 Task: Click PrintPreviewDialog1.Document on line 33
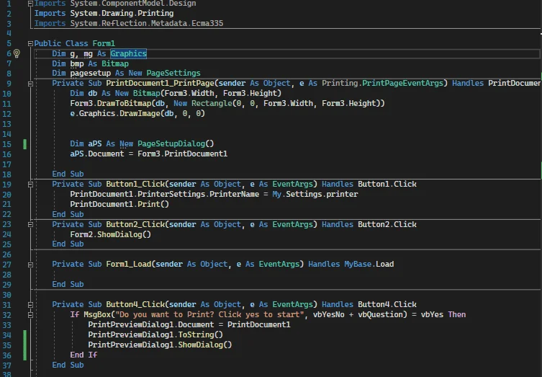click(x=151, y=324)
